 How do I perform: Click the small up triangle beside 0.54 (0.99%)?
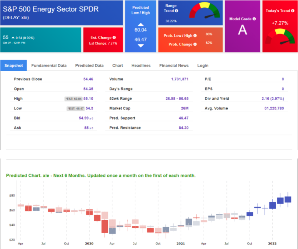point(13,38)
